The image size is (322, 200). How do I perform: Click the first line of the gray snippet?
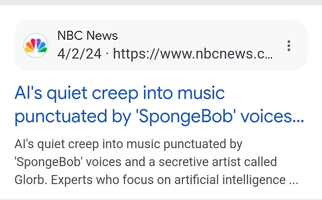click(128, 144)
